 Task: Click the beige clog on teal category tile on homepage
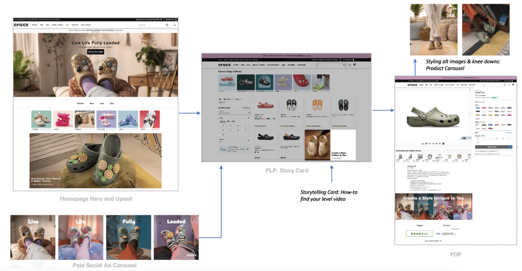(x=41, y=120)
